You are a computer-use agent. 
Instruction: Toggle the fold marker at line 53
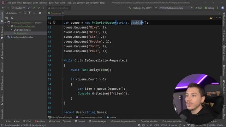point(62,79)
